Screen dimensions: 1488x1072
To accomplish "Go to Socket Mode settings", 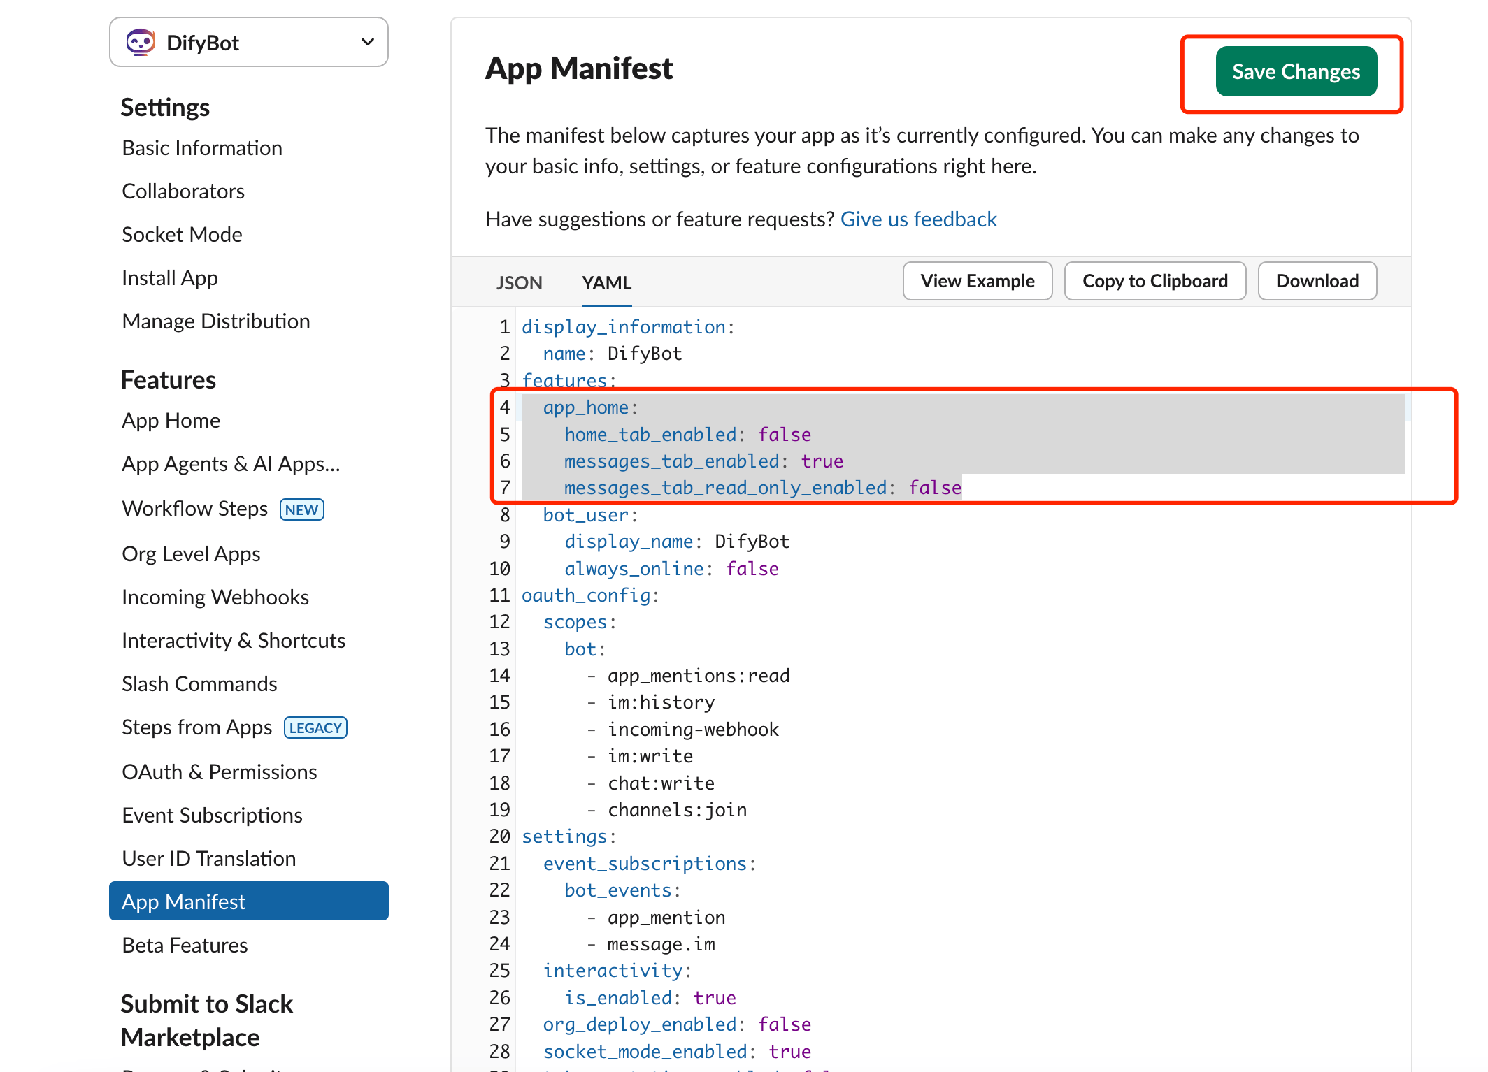I will click(182, 235).
